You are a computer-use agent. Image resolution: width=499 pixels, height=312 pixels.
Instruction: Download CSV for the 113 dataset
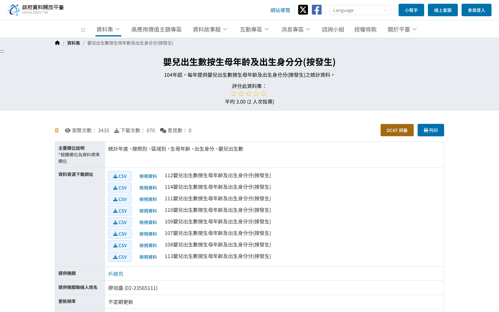[120, 257]
